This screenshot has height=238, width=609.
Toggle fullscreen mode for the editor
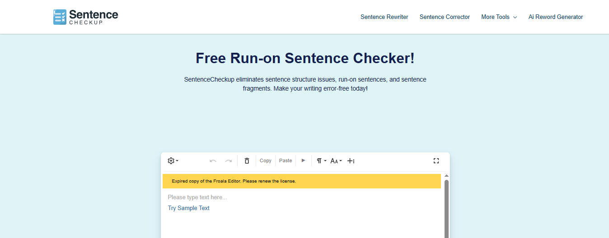(x=436, y=161)
